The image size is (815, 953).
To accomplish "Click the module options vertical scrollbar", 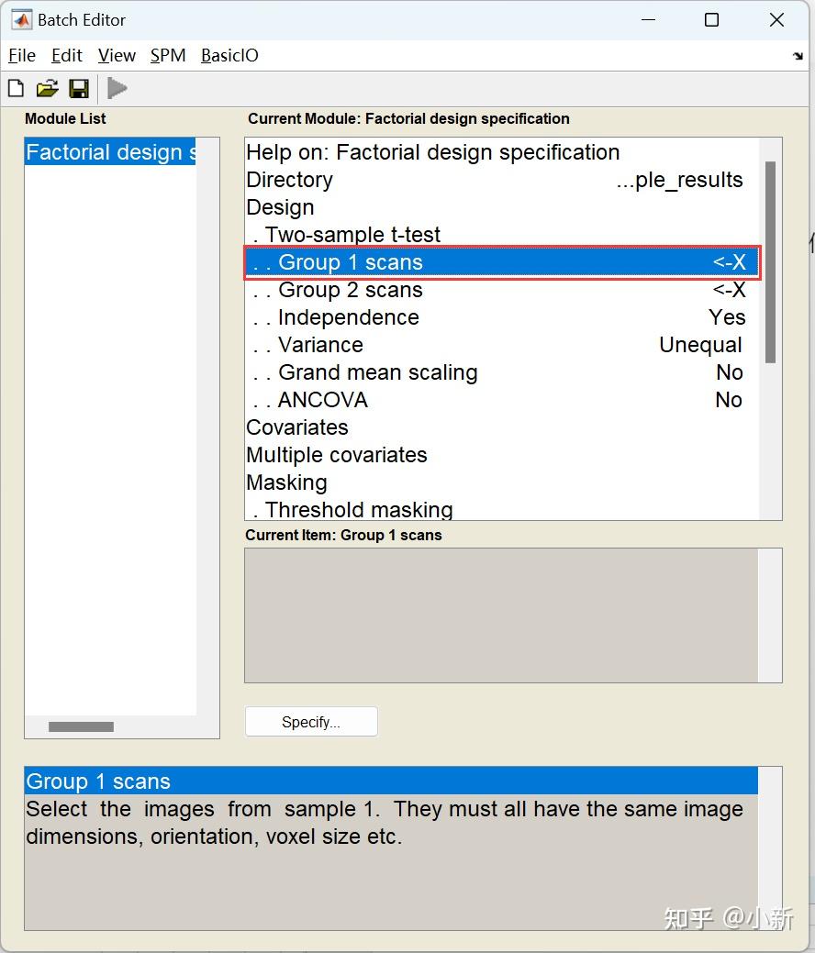I will pos(770,261).
